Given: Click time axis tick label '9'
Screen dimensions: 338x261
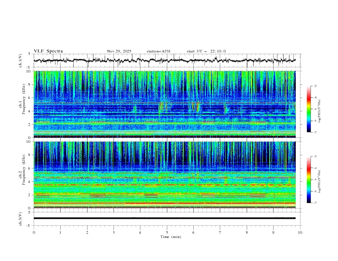Looking at the screenshot, I should pyautogui.click(x=273, y=232).
